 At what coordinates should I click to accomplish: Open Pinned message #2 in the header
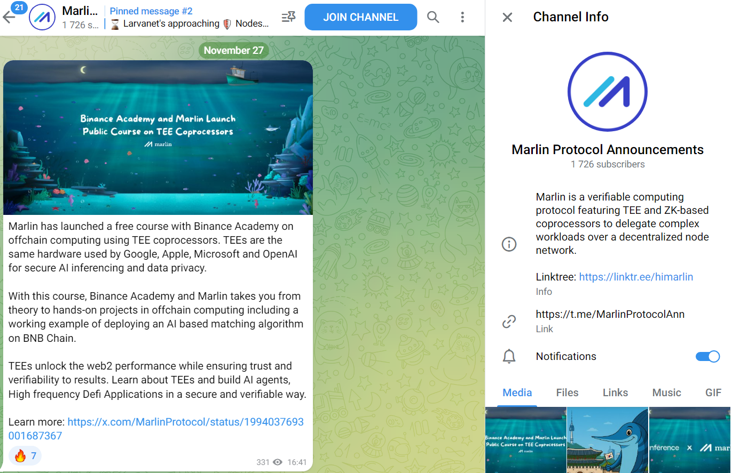click(188, 17)
